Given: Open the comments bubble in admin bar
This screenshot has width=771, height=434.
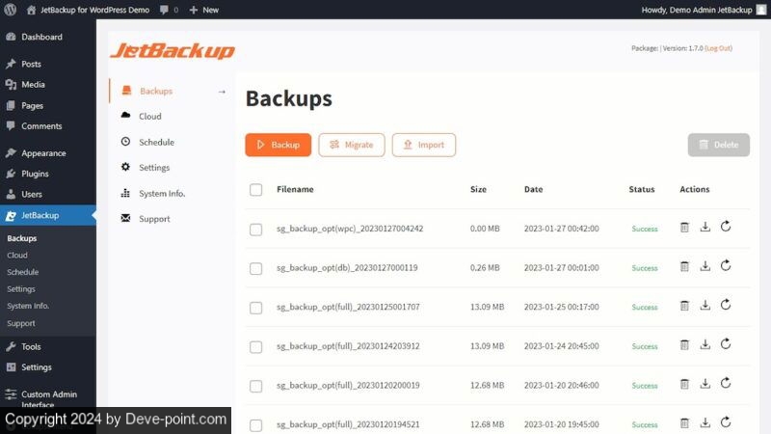Looking at the screenshot, I should tap(168, 10).
